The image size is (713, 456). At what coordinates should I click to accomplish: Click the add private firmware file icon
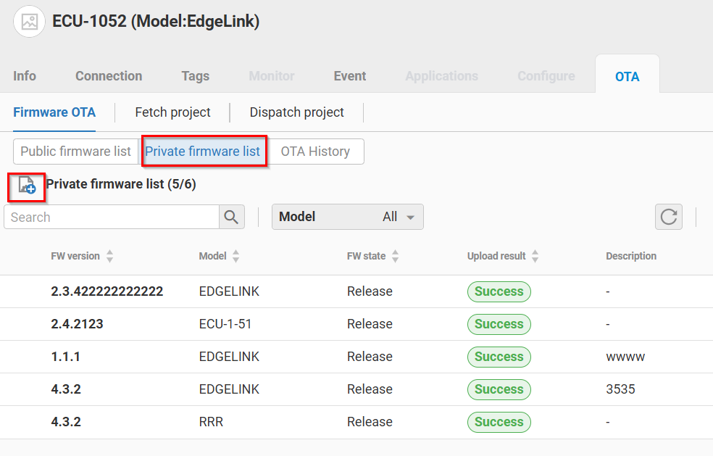click(x=27, y=186)
